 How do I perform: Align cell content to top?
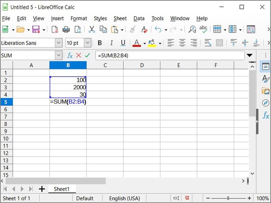[x=233, y=43]
